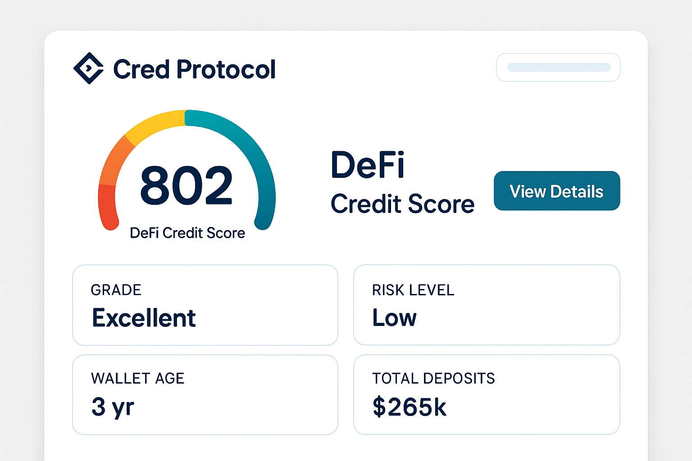The height and width of the screenshot is (461, 692).
Task: Select the WALLET AGE 3 yr card
Action: [x=205, y=394]
